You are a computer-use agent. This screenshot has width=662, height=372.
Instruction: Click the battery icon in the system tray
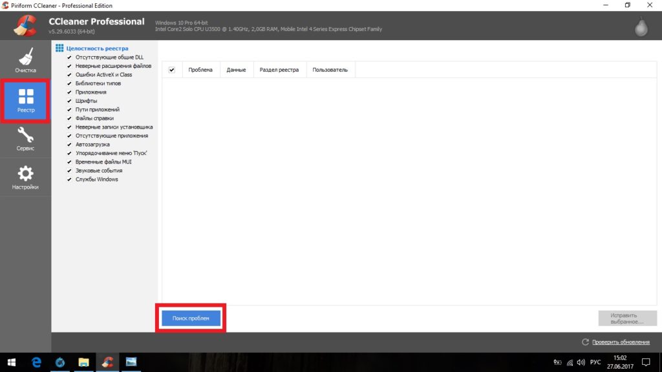pos(558,362)
